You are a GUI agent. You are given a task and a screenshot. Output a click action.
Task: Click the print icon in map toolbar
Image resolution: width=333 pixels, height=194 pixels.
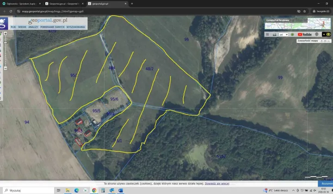click(275, 34)
